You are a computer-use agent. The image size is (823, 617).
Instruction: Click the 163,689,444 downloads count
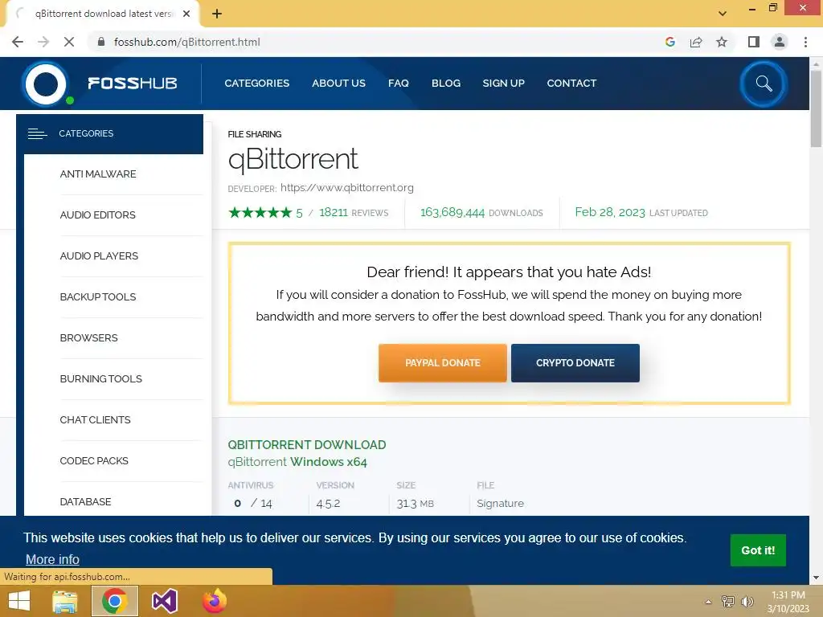pos(452,212)
